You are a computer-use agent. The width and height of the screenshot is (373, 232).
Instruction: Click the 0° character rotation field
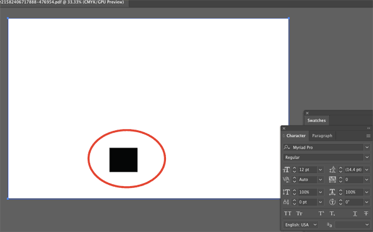click(354, 202)
